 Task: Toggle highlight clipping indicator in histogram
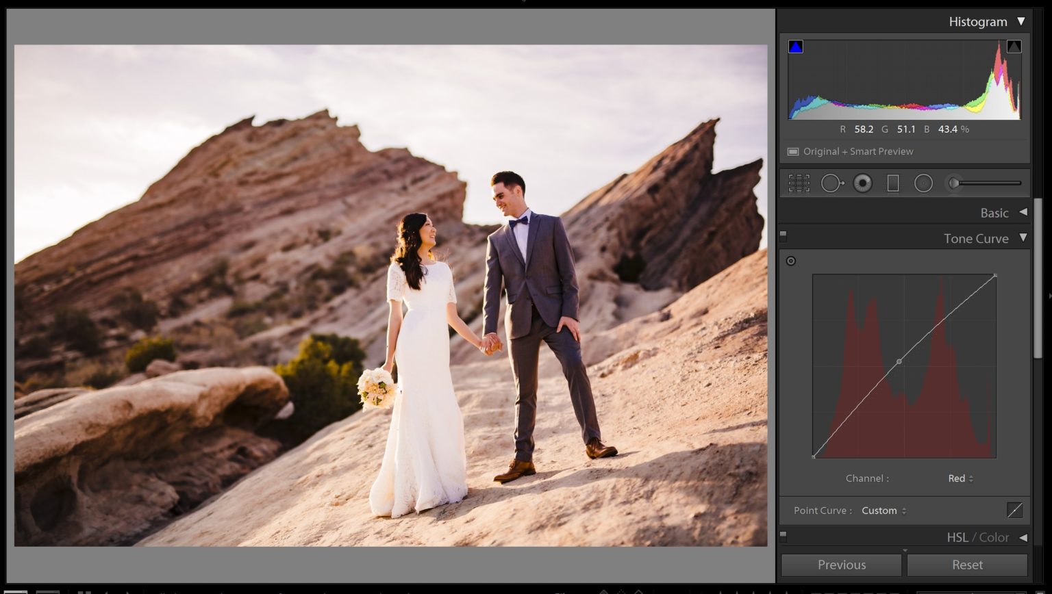tap(1014, 47)
